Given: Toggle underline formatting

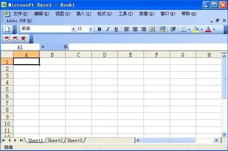Looking at the screenshot, I should [116, 29].
